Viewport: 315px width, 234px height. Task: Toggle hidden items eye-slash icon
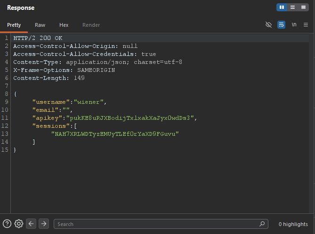[x=268, y=24]
